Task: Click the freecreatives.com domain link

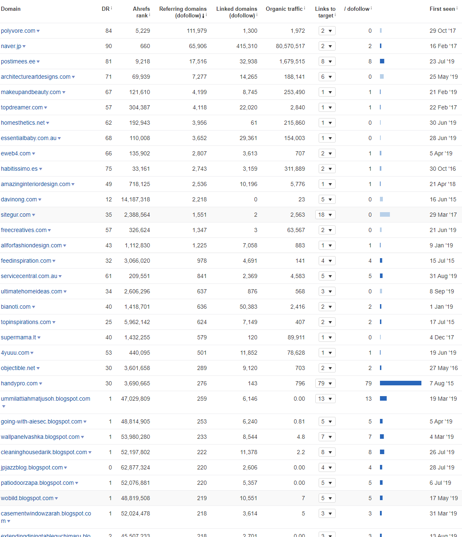Action: click(x=24, y=230)
